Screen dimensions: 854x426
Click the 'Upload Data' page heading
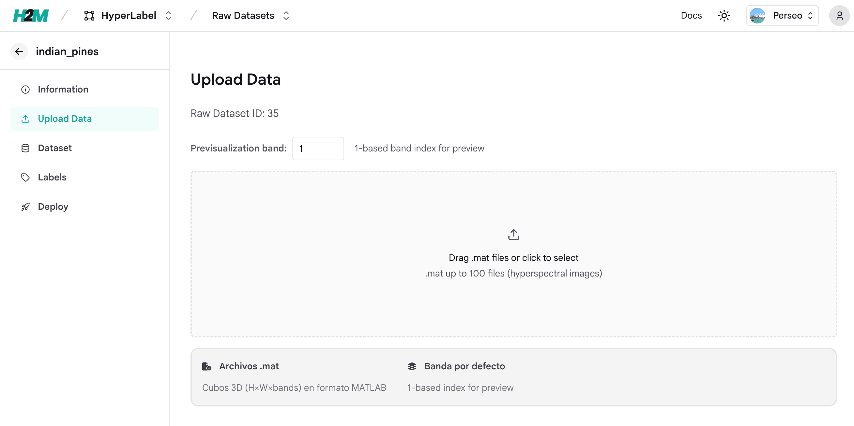coord(236,79)
